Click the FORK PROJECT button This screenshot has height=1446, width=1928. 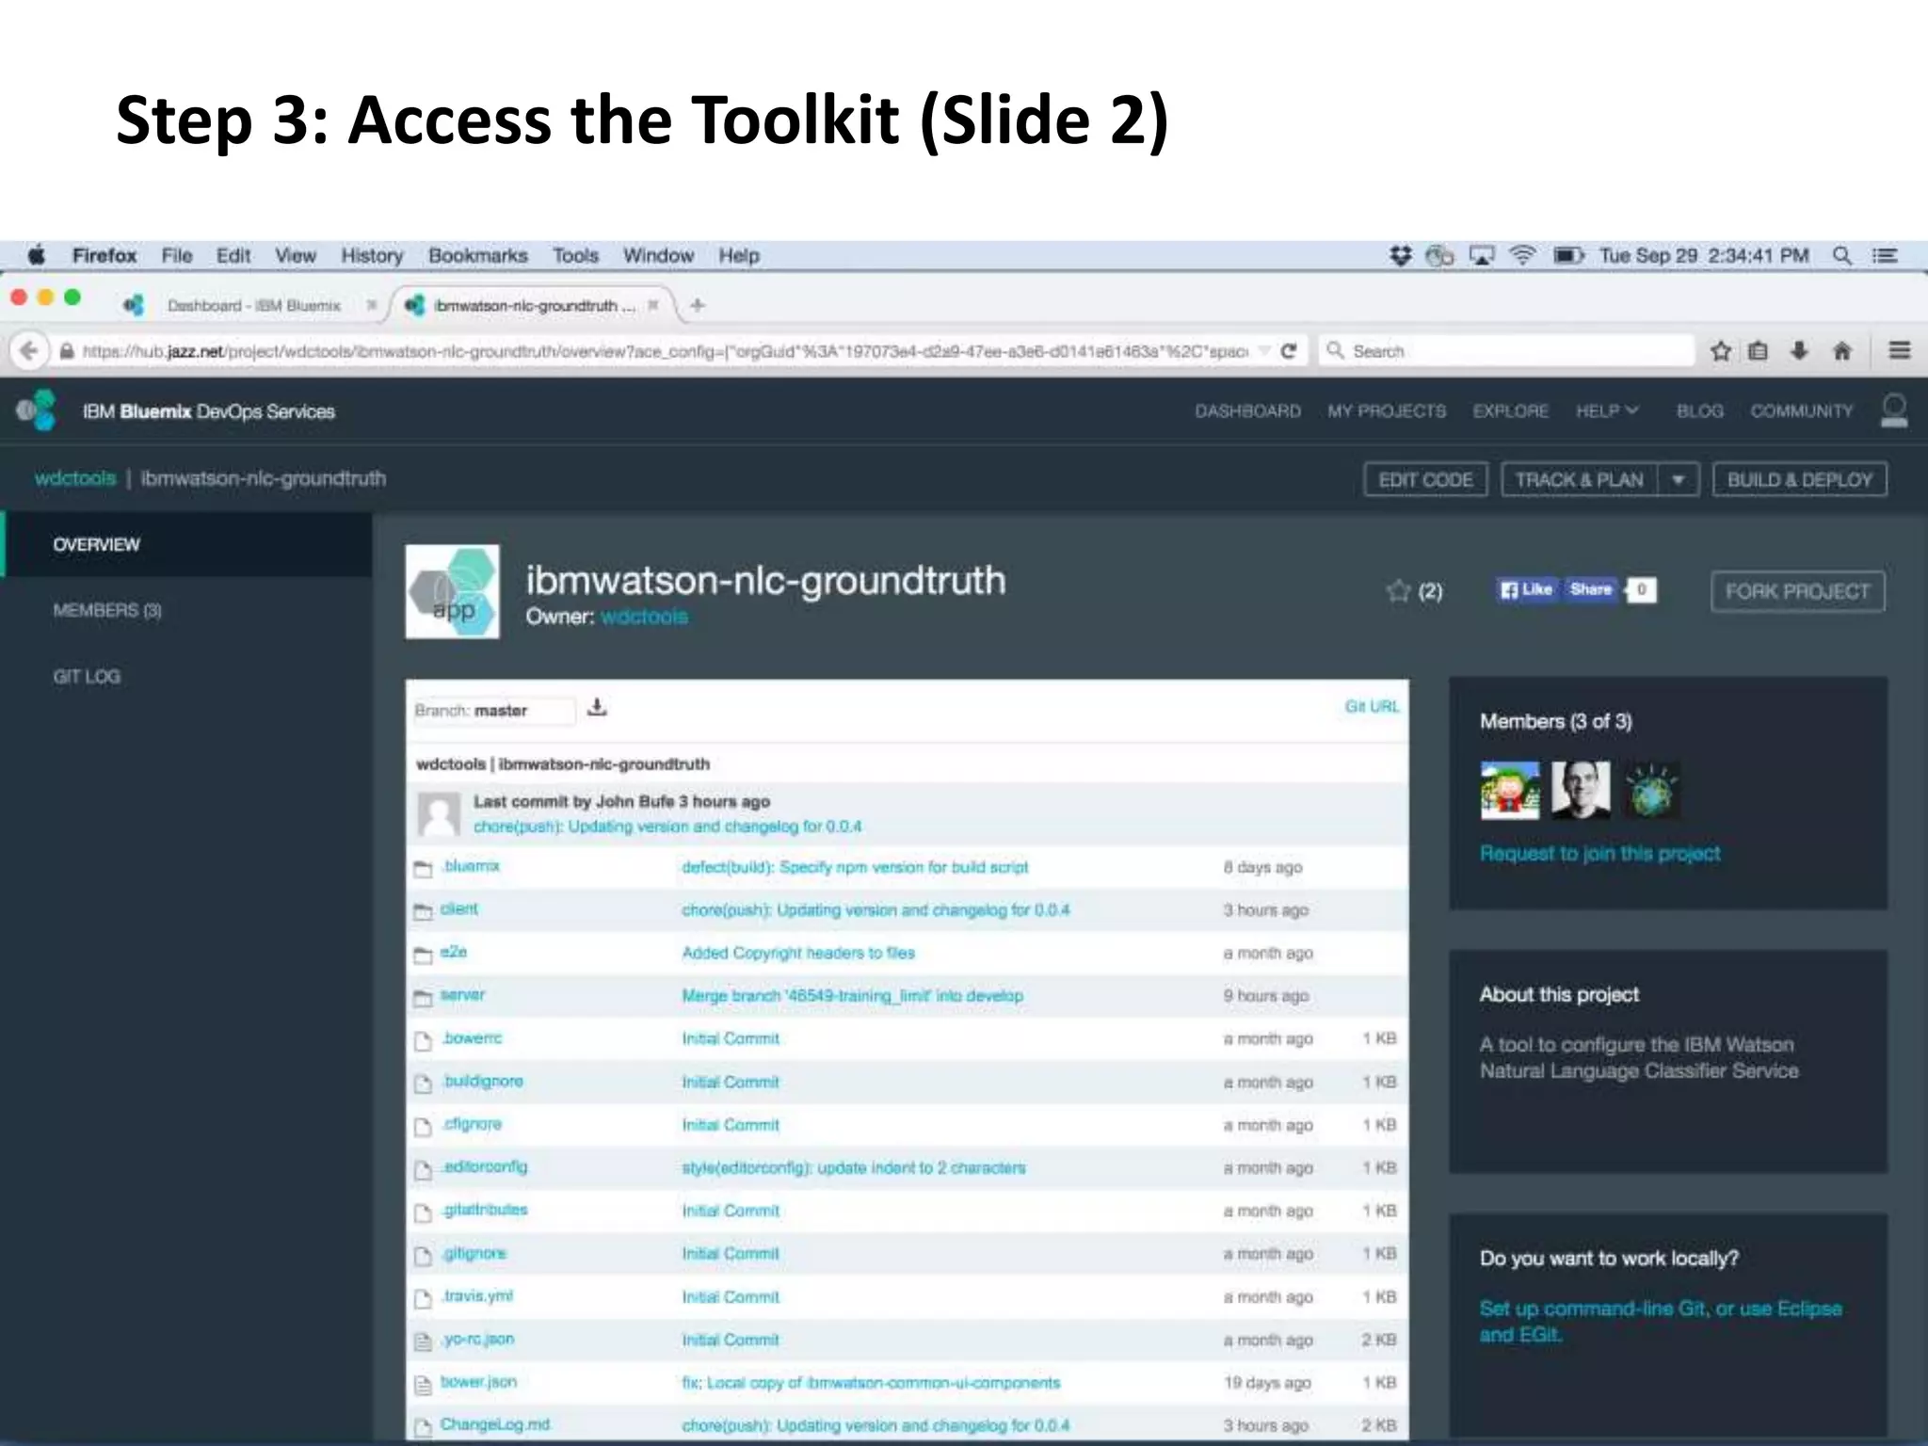point(1797,591)
